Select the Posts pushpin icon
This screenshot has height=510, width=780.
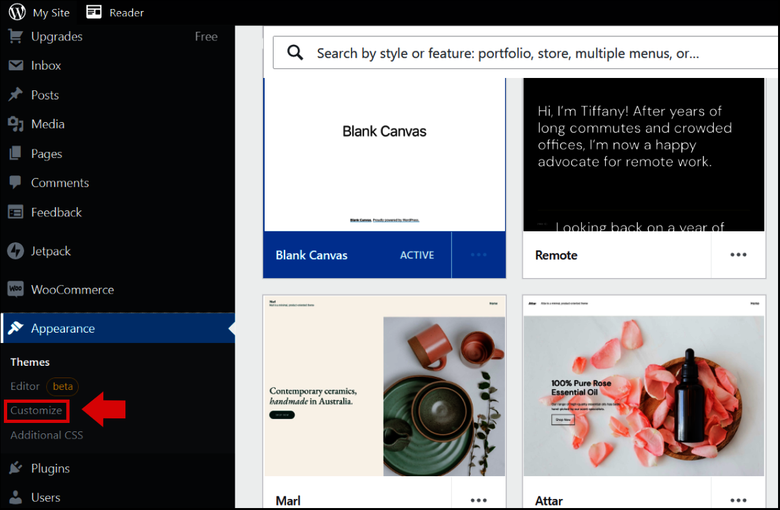16,95
